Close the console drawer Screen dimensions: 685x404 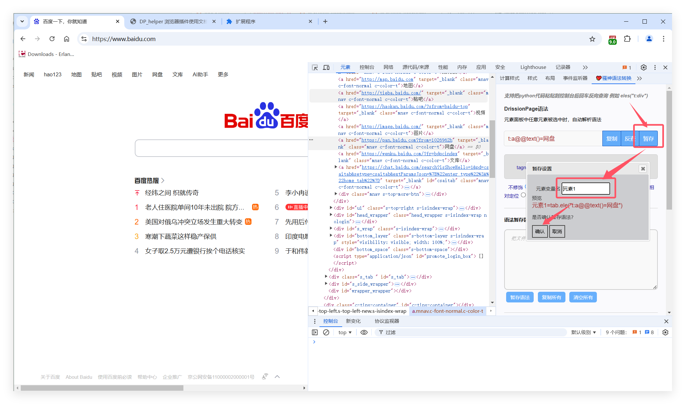tap(666, 321)
